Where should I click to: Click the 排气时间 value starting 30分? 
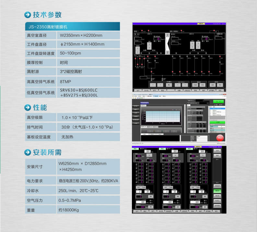click(88, 127)
